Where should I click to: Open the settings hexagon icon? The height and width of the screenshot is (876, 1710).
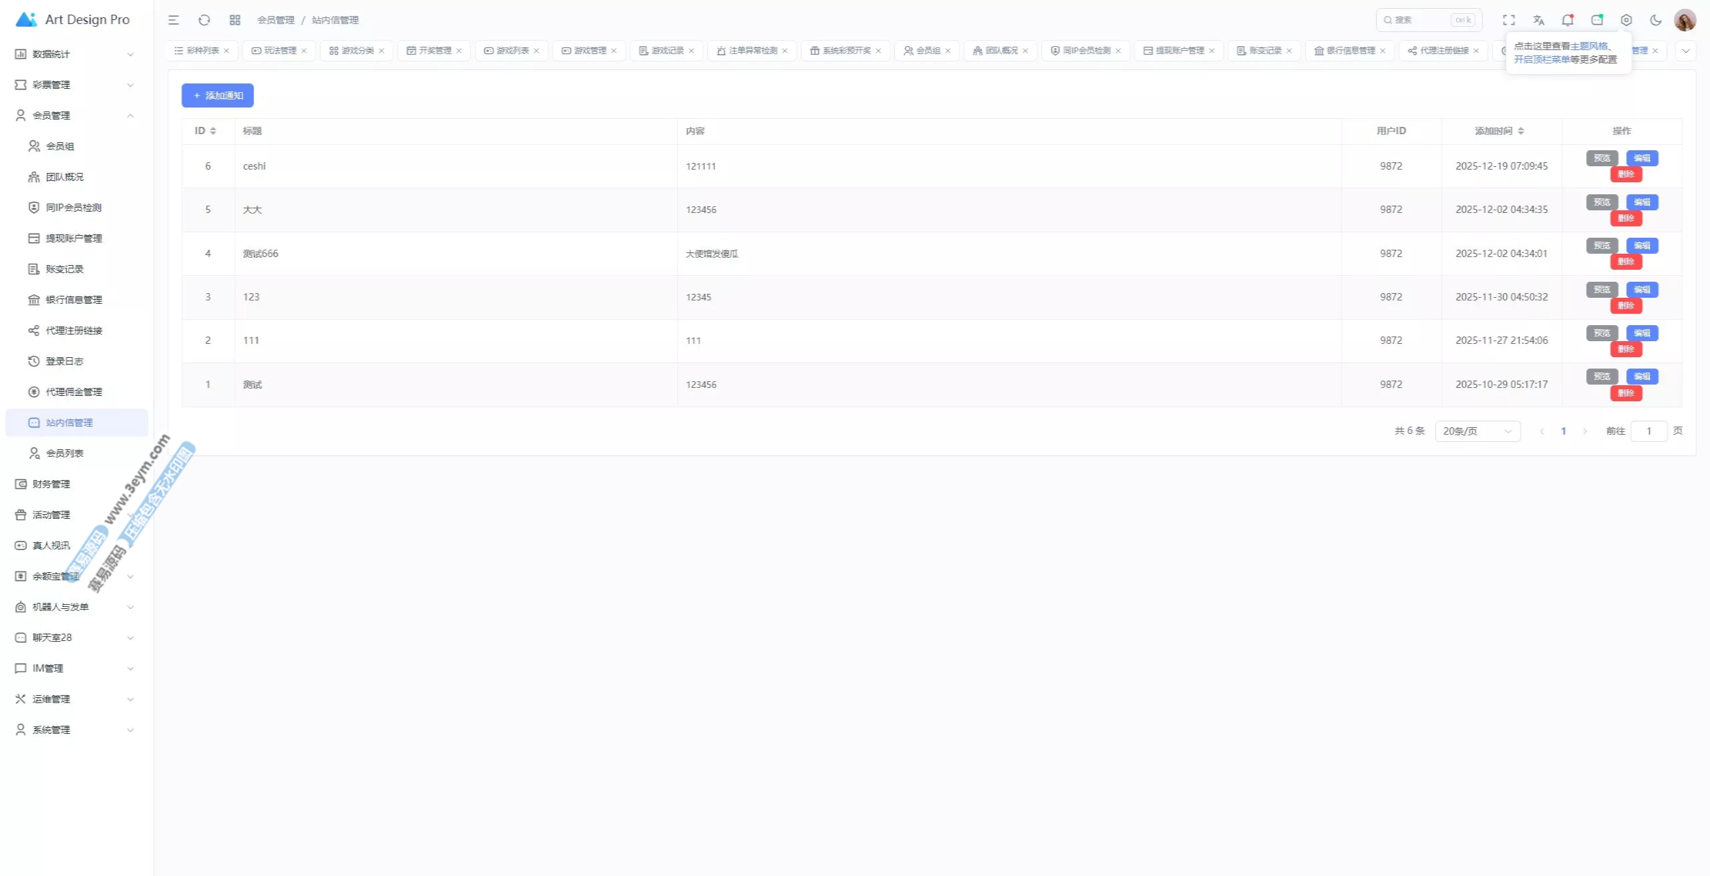pos(1627,20)
